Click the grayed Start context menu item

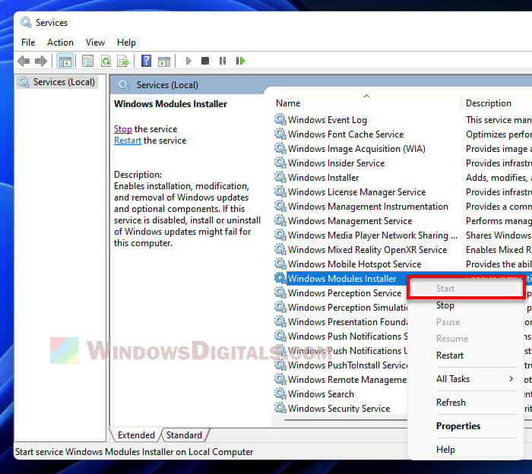tap(465, 289)
